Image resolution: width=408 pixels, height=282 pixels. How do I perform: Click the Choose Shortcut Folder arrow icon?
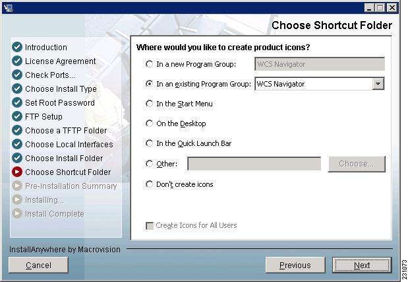pos(17,172)
